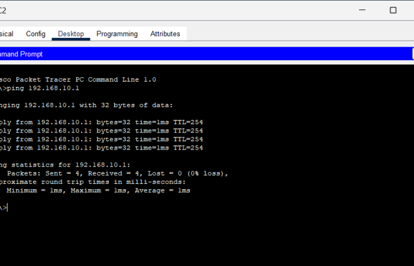
Task: Click the first reply line from 192.168.10.1
Action: pos(101,122)
